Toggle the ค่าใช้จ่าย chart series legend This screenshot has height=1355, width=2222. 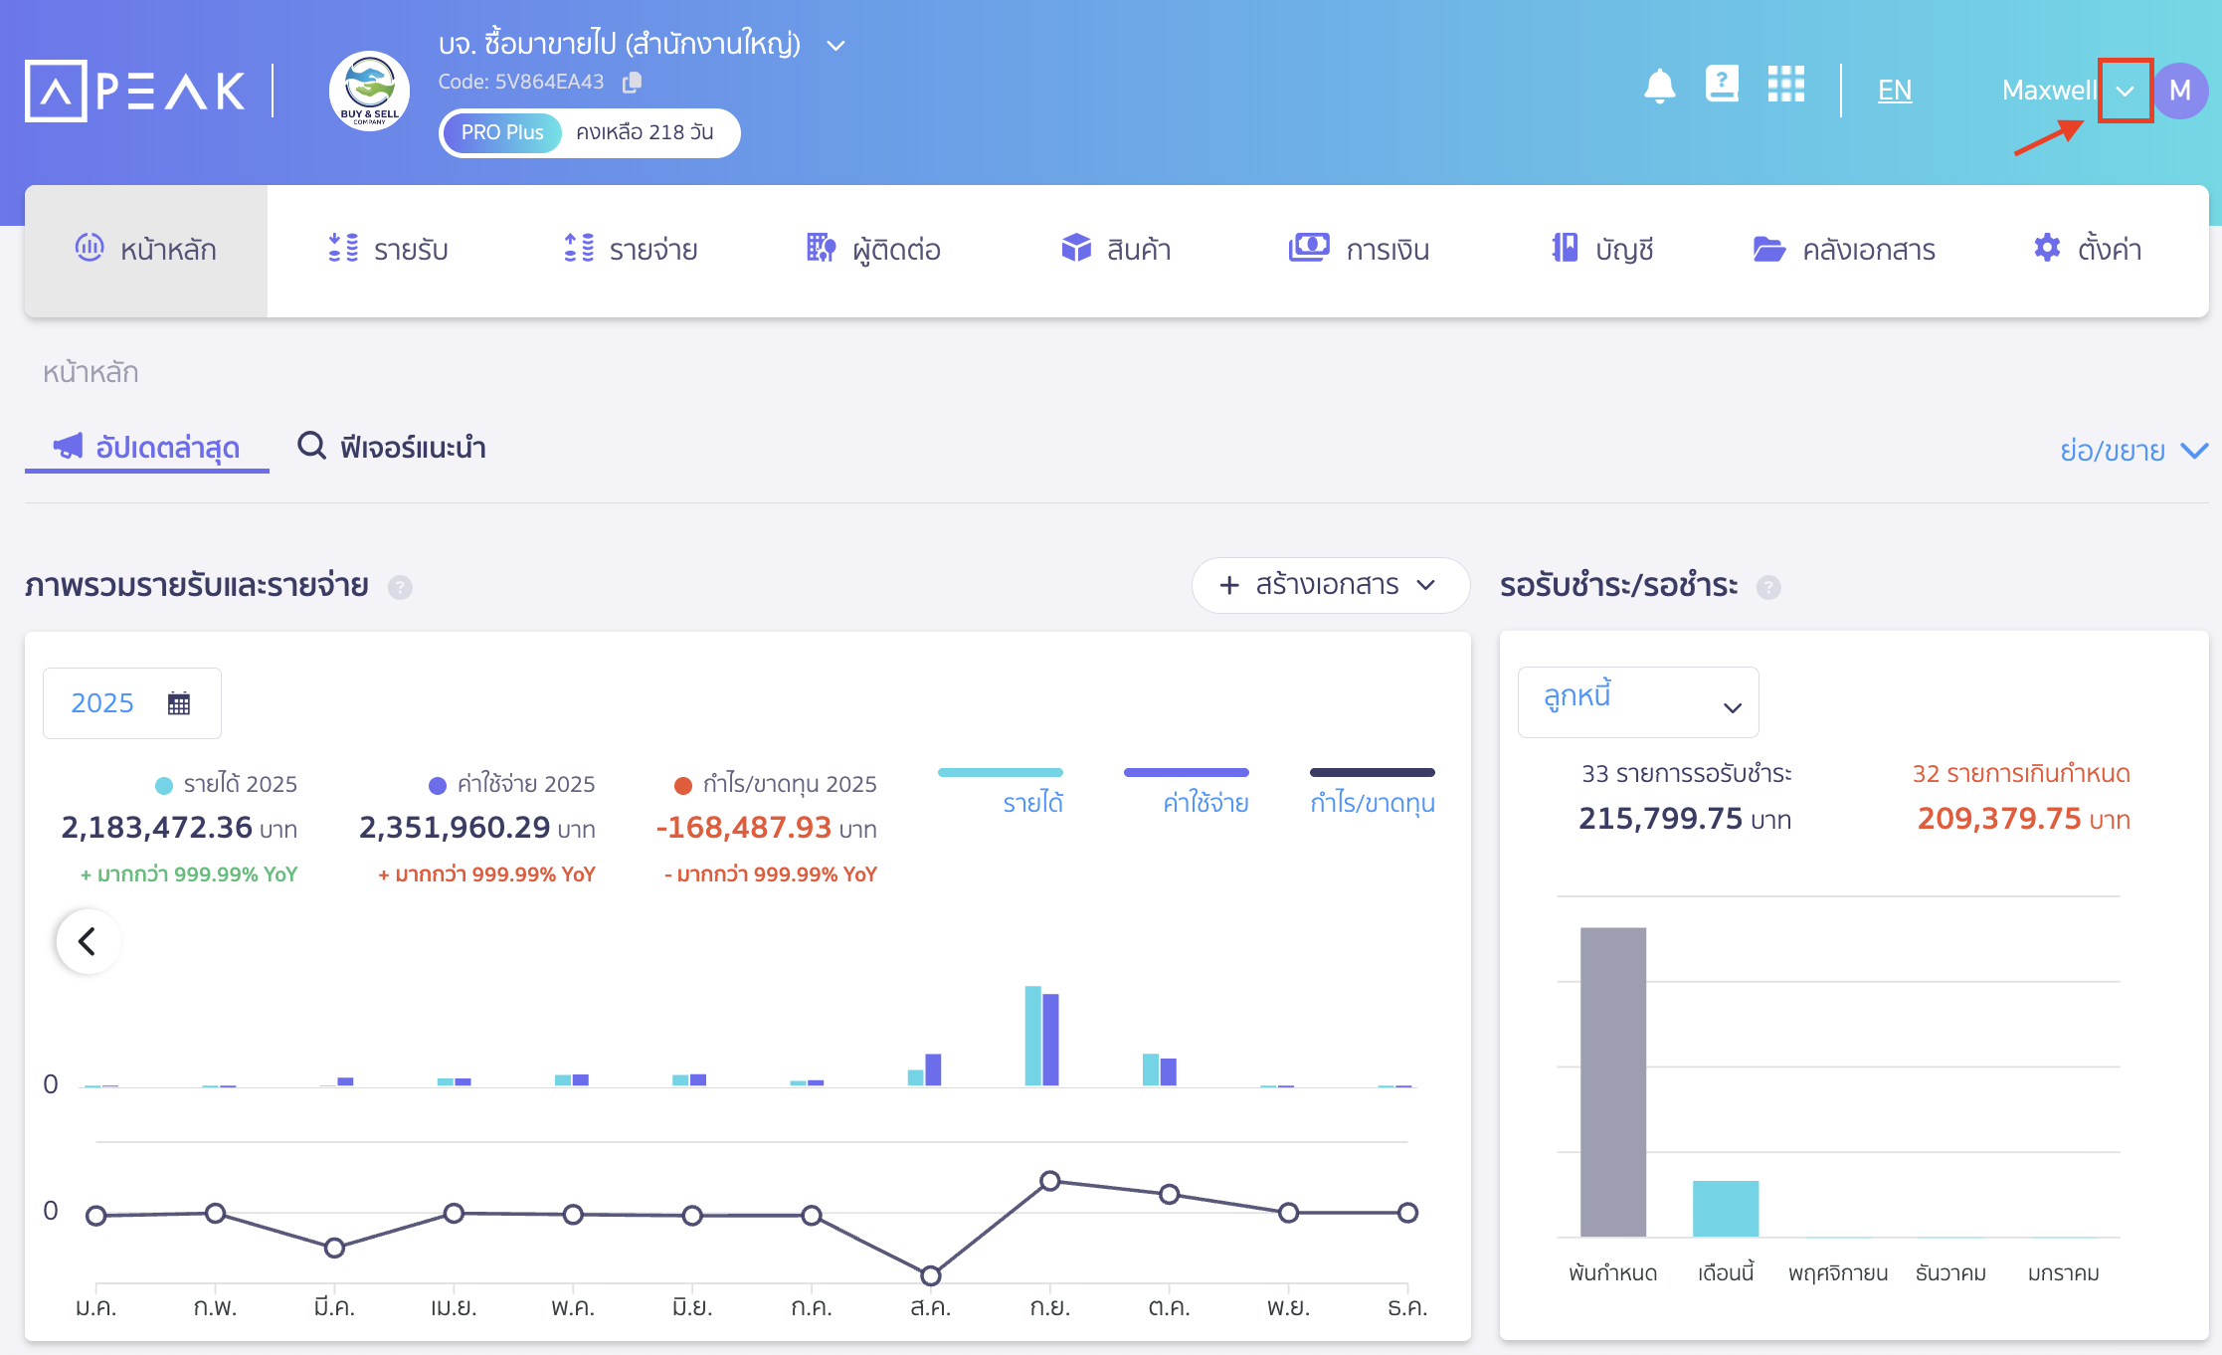tap(1205, 802)
